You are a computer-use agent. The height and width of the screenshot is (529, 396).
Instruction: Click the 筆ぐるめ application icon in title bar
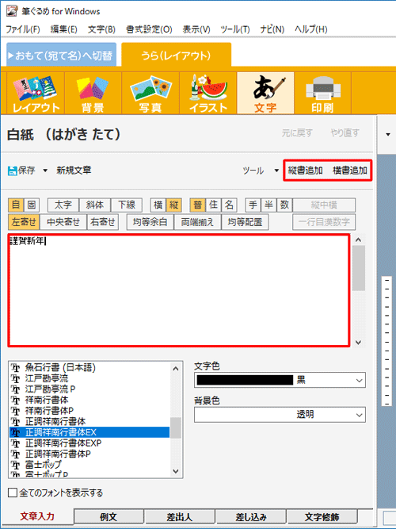pyautogui.click(x=12, y=11)
